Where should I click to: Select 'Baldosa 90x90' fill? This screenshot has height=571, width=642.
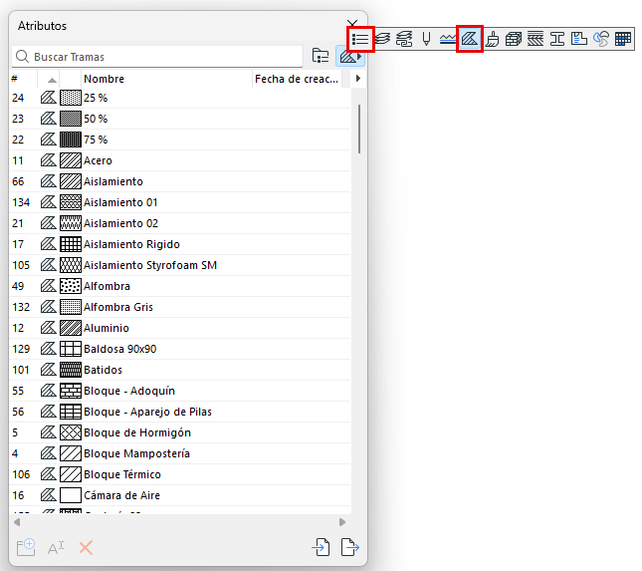pos(180,349)
